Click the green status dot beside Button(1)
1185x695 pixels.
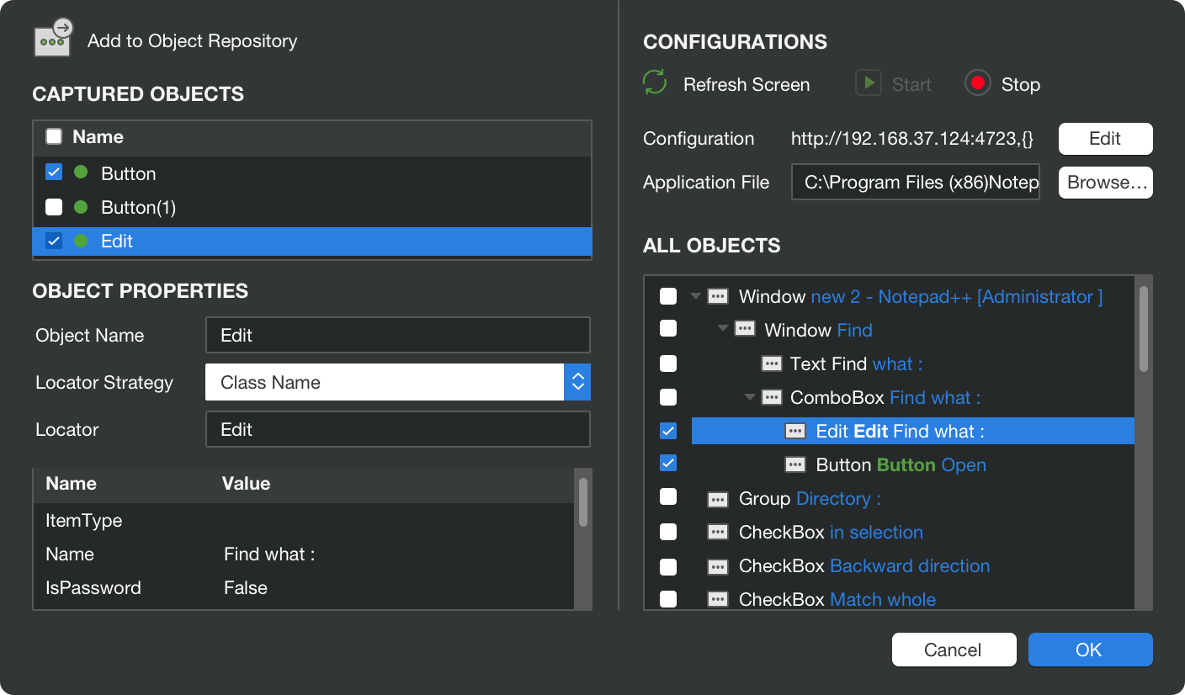point(81,207)
